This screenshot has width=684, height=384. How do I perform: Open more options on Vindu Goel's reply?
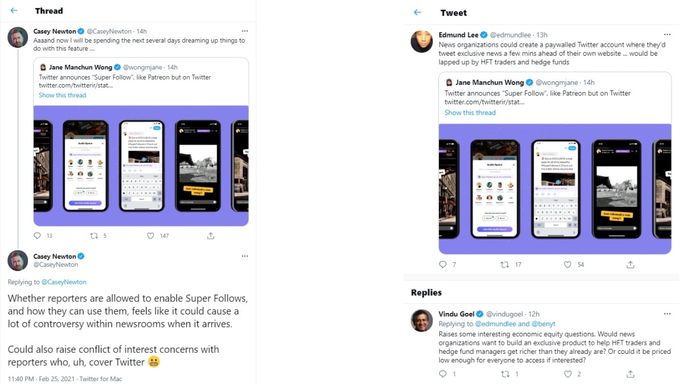(667, 313)
